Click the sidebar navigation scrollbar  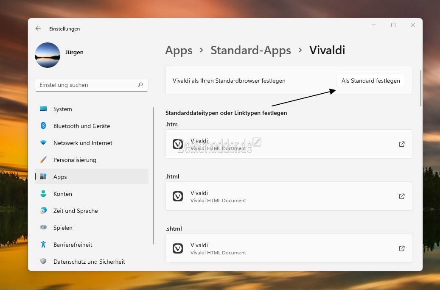[x=153, y=176]
